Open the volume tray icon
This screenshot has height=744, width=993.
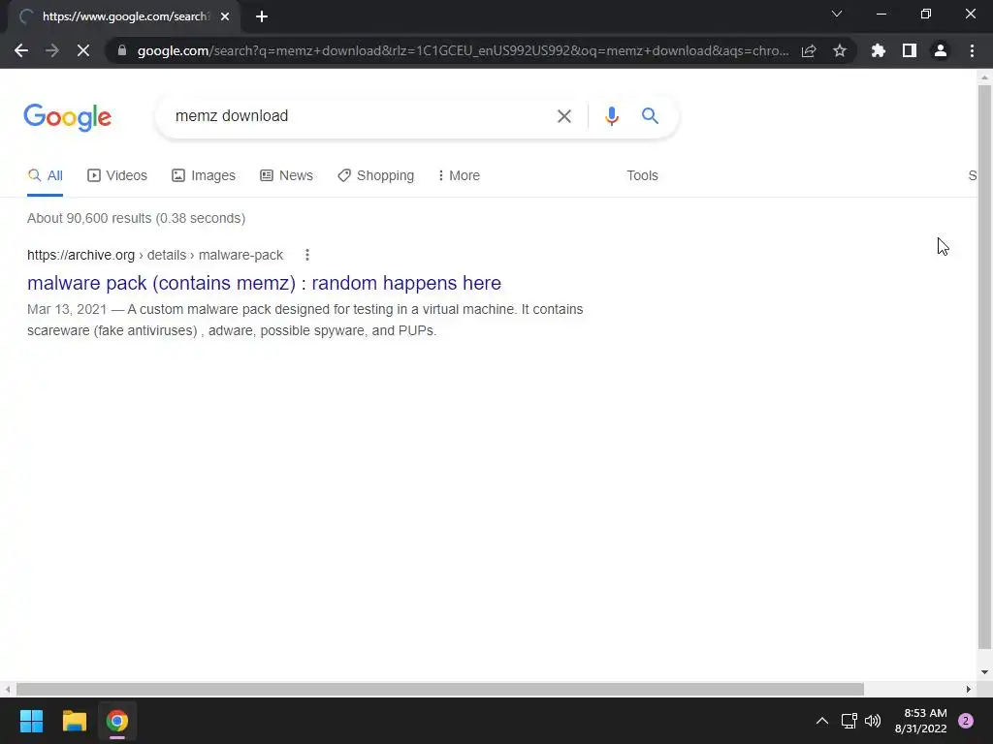tap(873, 721)
